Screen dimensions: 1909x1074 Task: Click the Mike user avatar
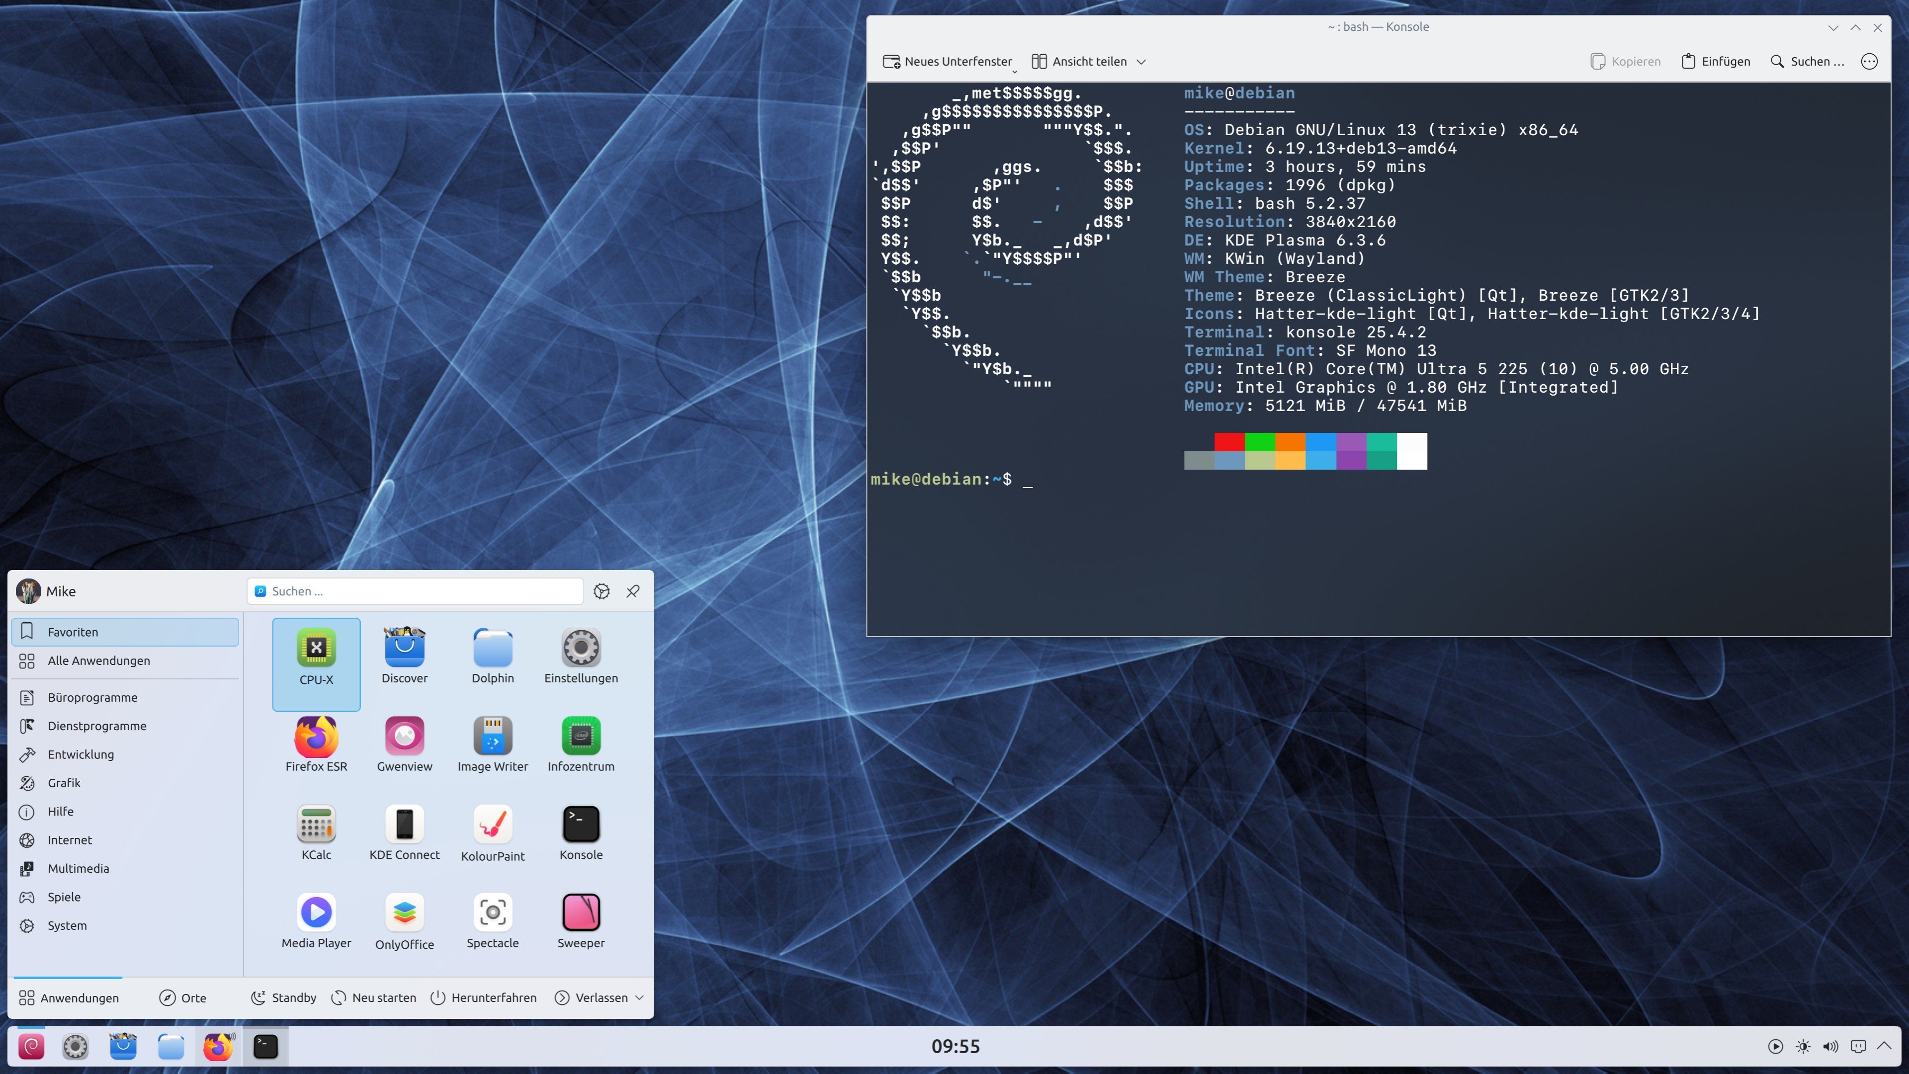tap(28, 591)
